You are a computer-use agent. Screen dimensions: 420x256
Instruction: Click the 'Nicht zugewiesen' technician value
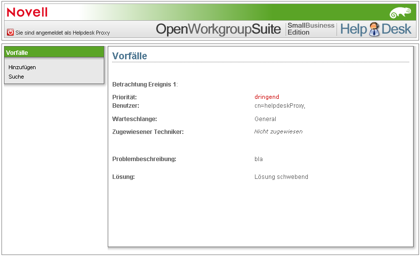[x=278, y=131]
